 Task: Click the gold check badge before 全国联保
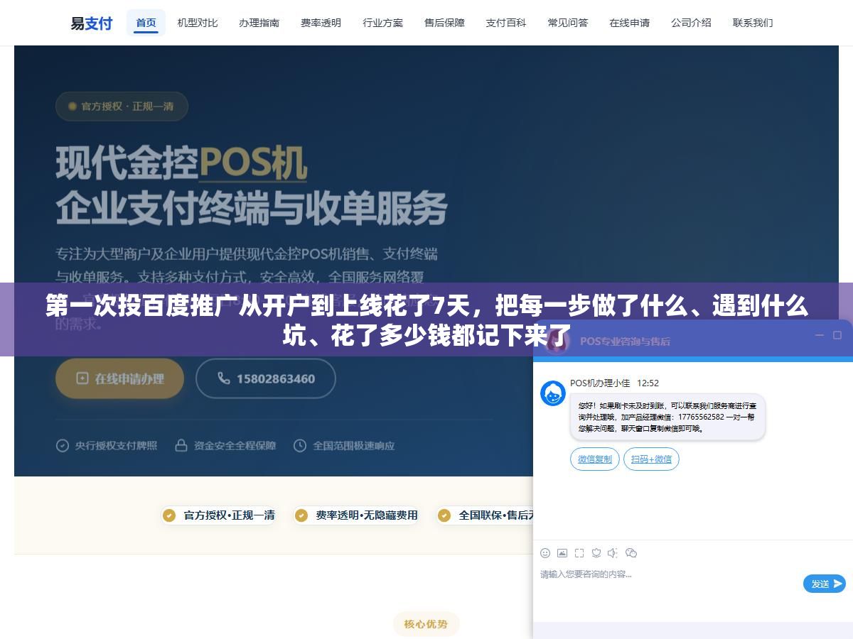pos(445,515)
